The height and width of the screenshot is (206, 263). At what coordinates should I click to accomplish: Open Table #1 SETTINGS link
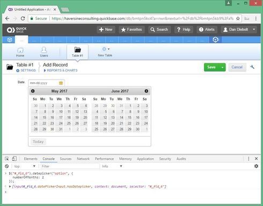(26, 70)
